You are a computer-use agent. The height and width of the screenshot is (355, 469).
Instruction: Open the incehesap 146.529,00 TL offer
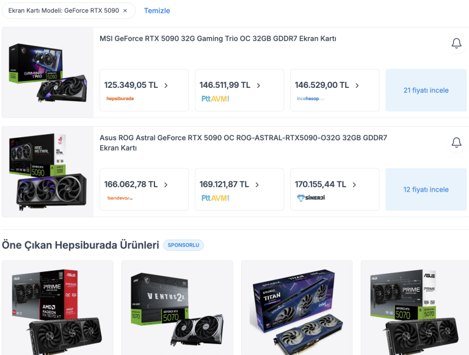335,90
